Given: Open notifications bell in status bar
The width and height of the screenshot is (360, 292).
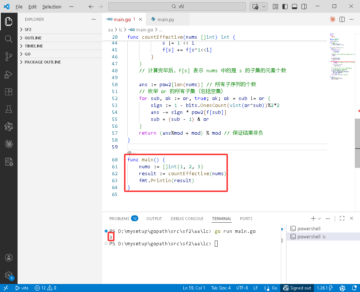Looking at the screenshot, I should [x=354, y=288].
